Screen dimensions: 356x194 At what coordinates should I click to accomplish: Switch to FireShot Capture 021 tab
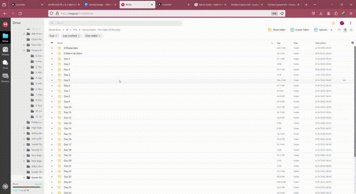pyautogui.click(x=283, y=4)
